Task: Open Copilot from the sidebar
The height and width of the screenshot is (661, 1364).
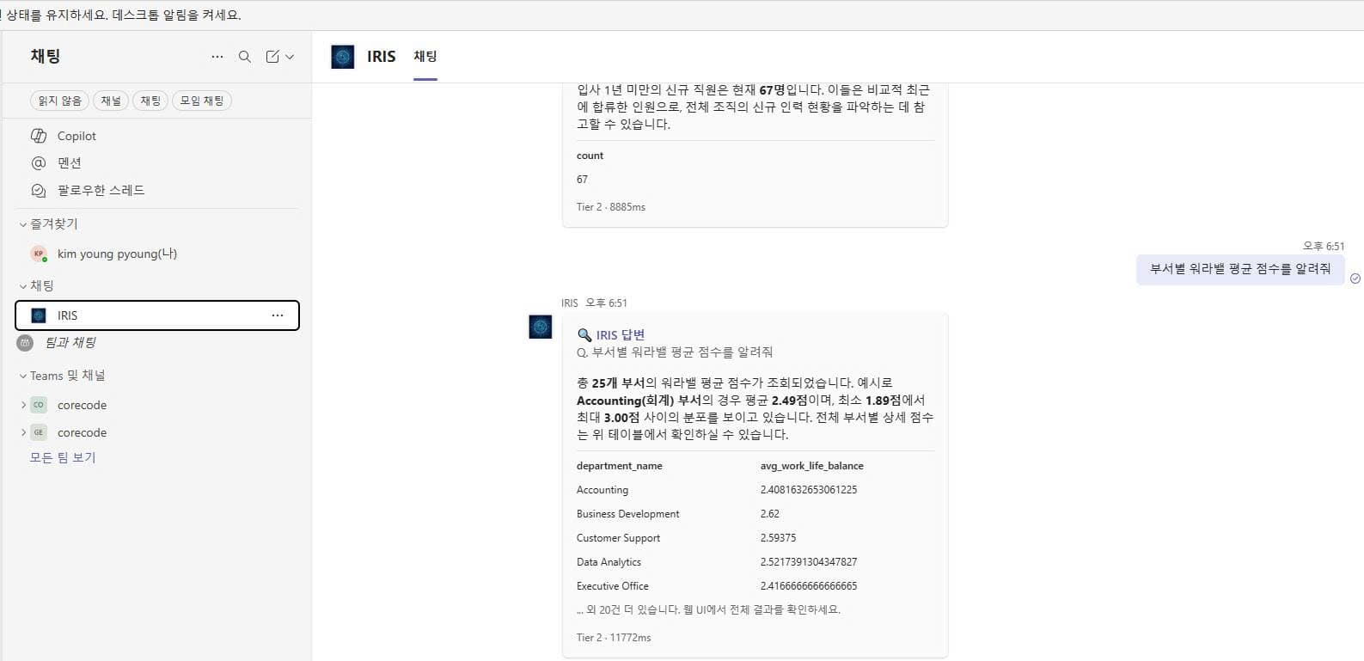Action: pos(76,136)
